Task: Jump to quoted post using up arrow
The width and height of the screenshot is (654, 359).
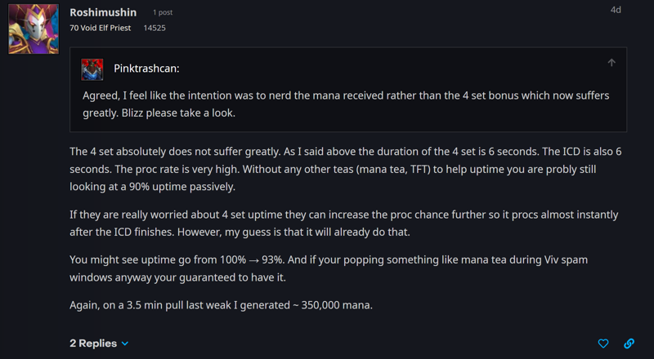Action: pos(611,63)
